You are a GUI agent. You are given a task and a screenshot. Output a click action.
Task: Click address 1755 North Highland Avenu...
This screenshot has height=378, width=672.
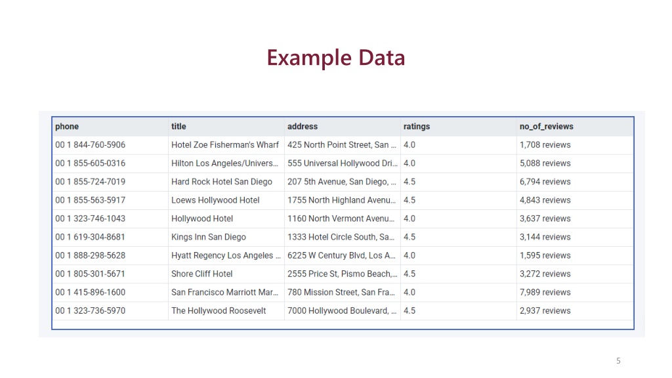341,200
